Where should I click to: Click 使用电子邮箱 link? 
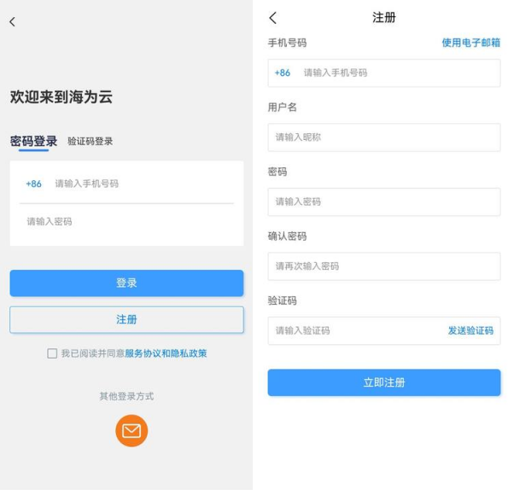coord(470,43)
